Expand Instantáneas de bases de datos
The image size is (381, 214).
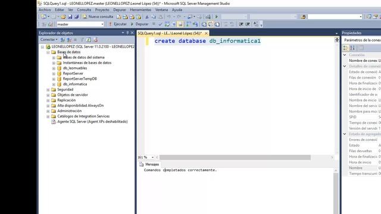[54, 63]
